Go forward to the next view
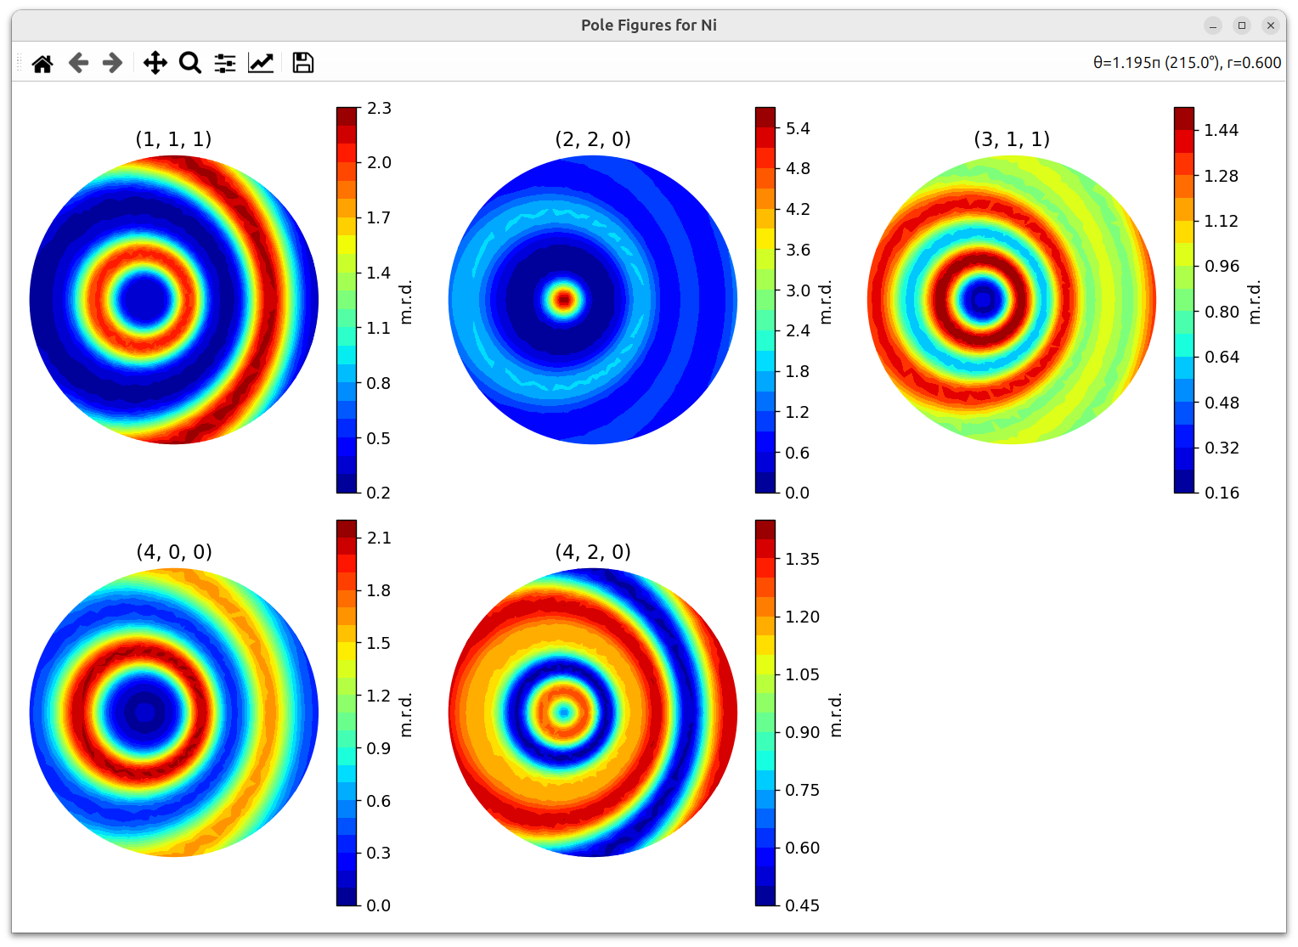Screen dimensions: 1298x947 112,63
